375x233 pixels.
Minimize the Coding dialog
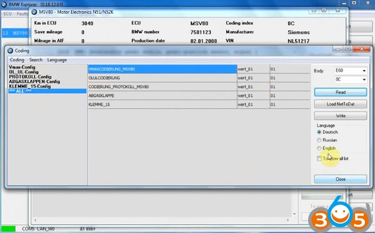pos(337,49)
